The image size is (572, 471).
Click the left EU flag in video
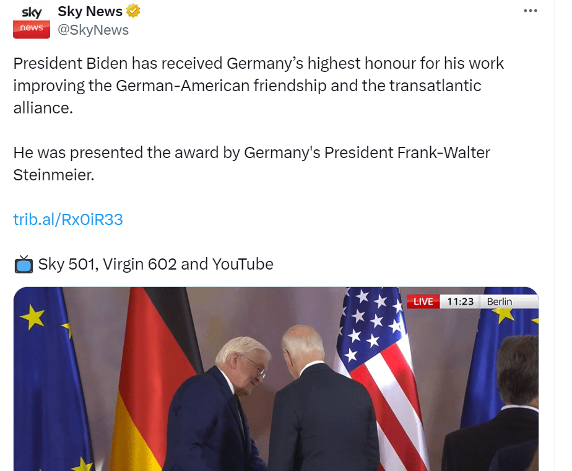click(x=51, y=379)
